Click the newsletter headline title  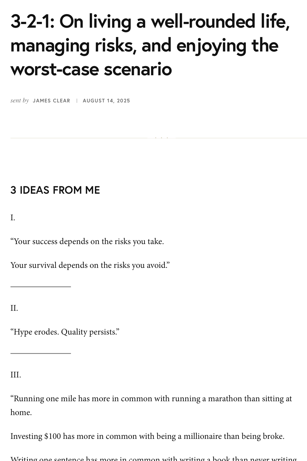[x=150, y=45]
